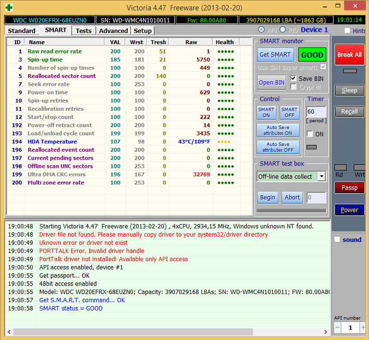Click the Timer period input field
Viewport: 369px width, 340px height.
316,112
